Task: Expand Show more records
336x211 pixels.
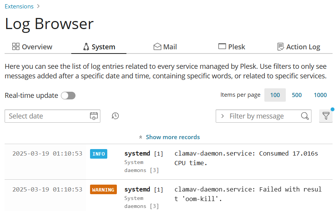Action: [x=169, y=137]
